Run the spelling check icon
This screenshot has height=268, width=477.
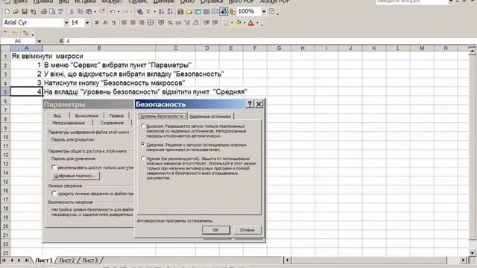(60, 12)
